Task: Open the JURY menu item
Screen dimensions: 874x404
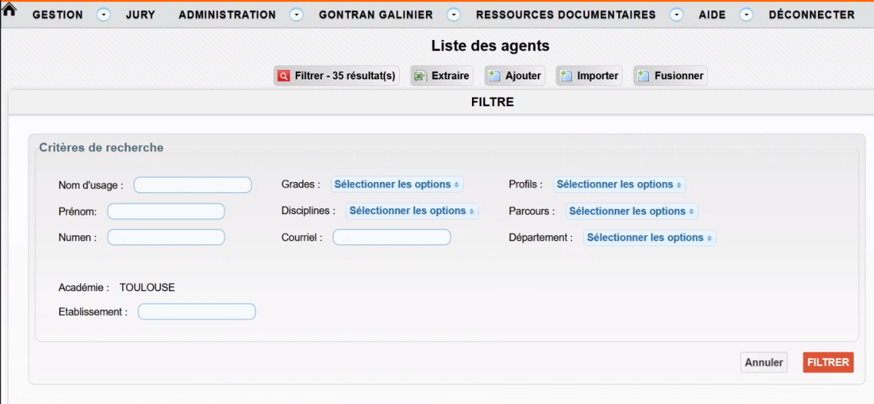Action: 140,15
